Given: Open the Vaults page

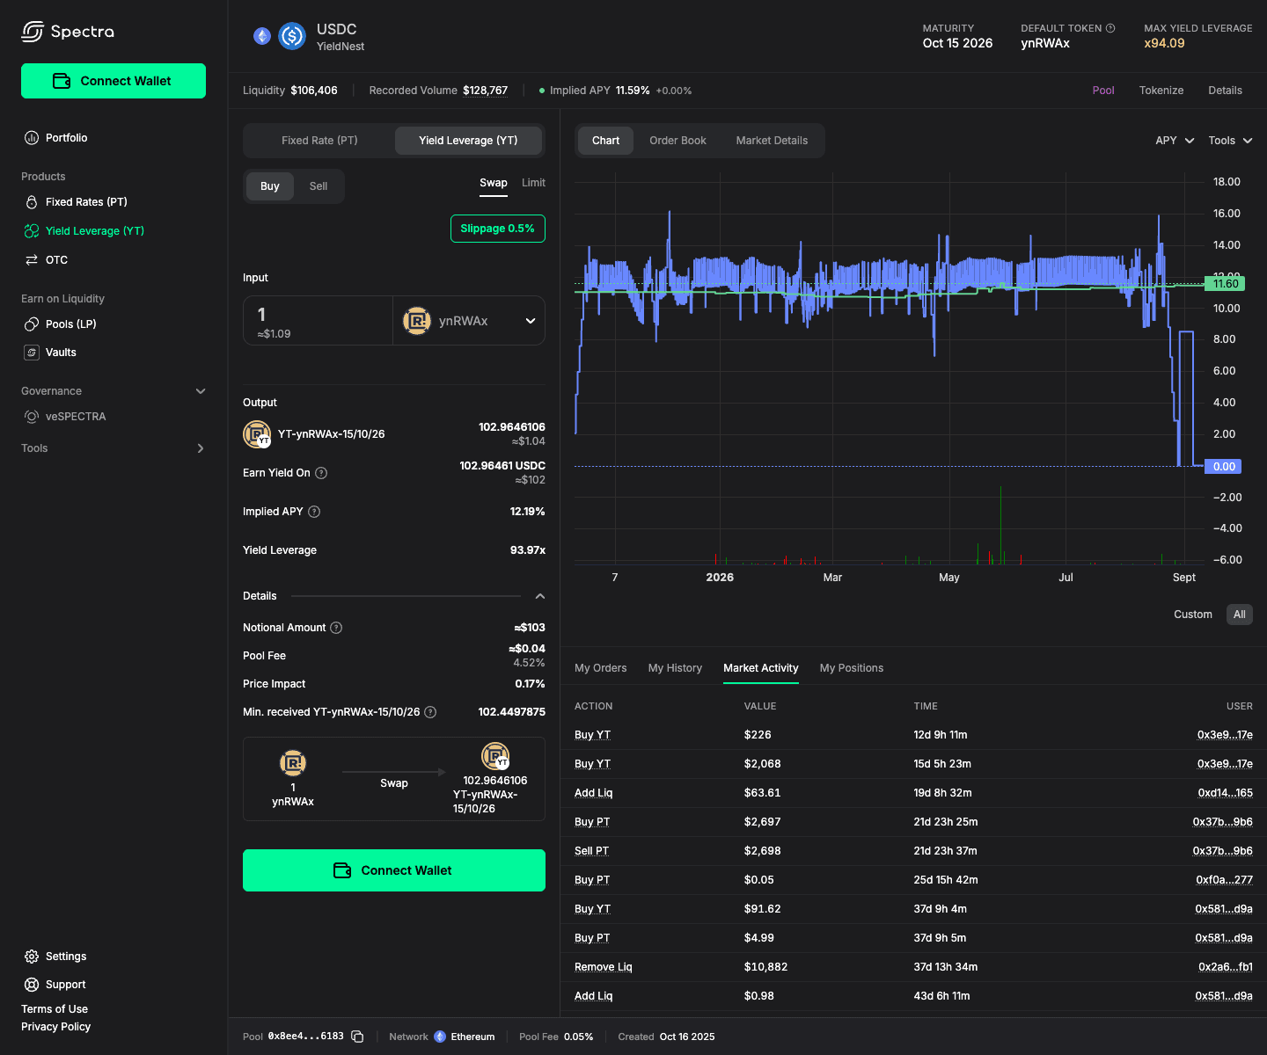Looking at the screenshot, I should (50, 353).
